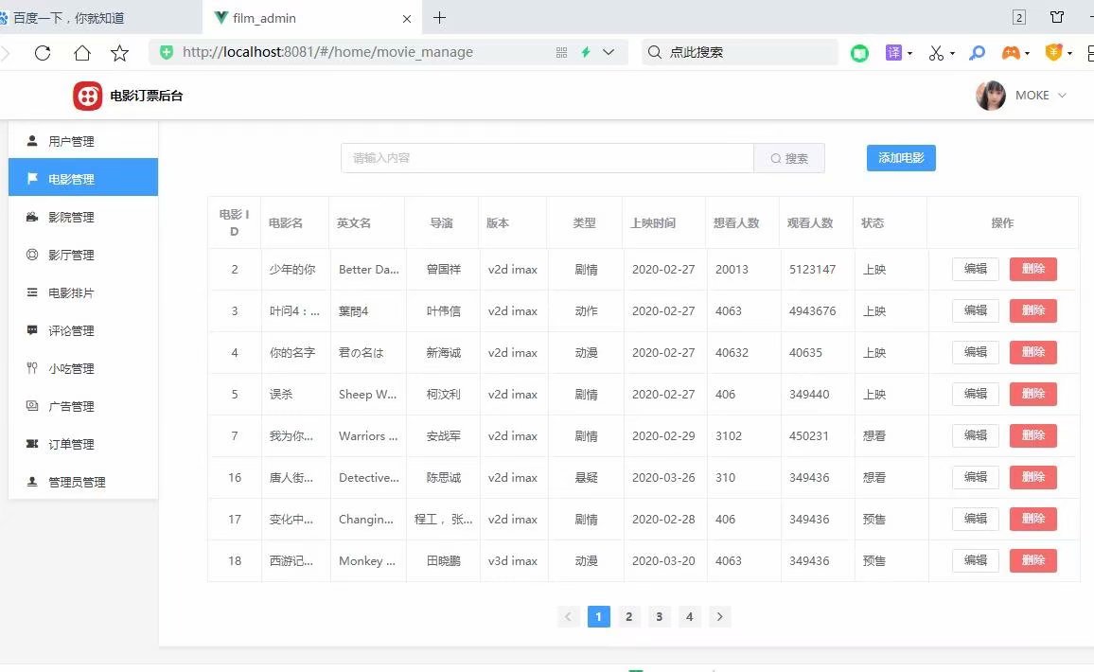Image resolution: width=1094 pixels, height=672 pixels.
Task: Click the translate extension icon
Action: [x=893, y=52]
